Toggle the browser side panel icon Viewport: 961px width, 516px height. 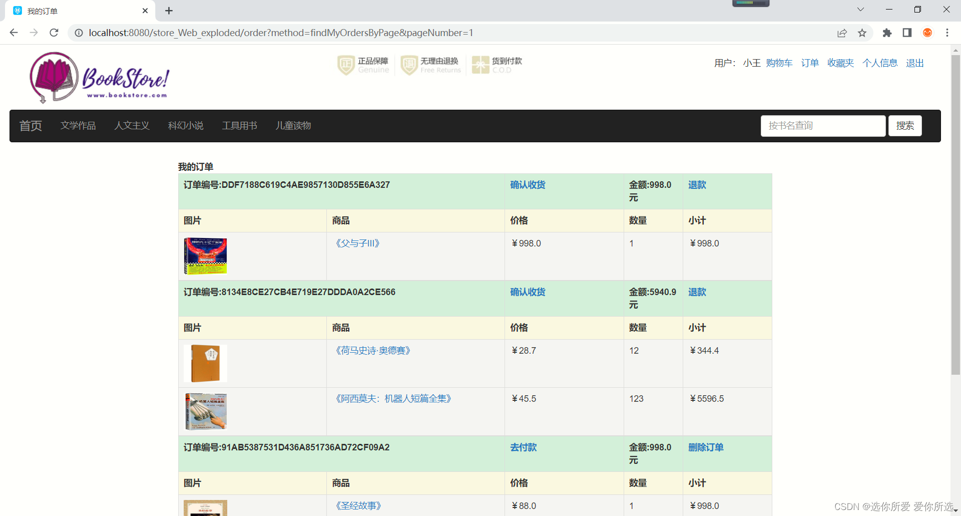[907, 33]
